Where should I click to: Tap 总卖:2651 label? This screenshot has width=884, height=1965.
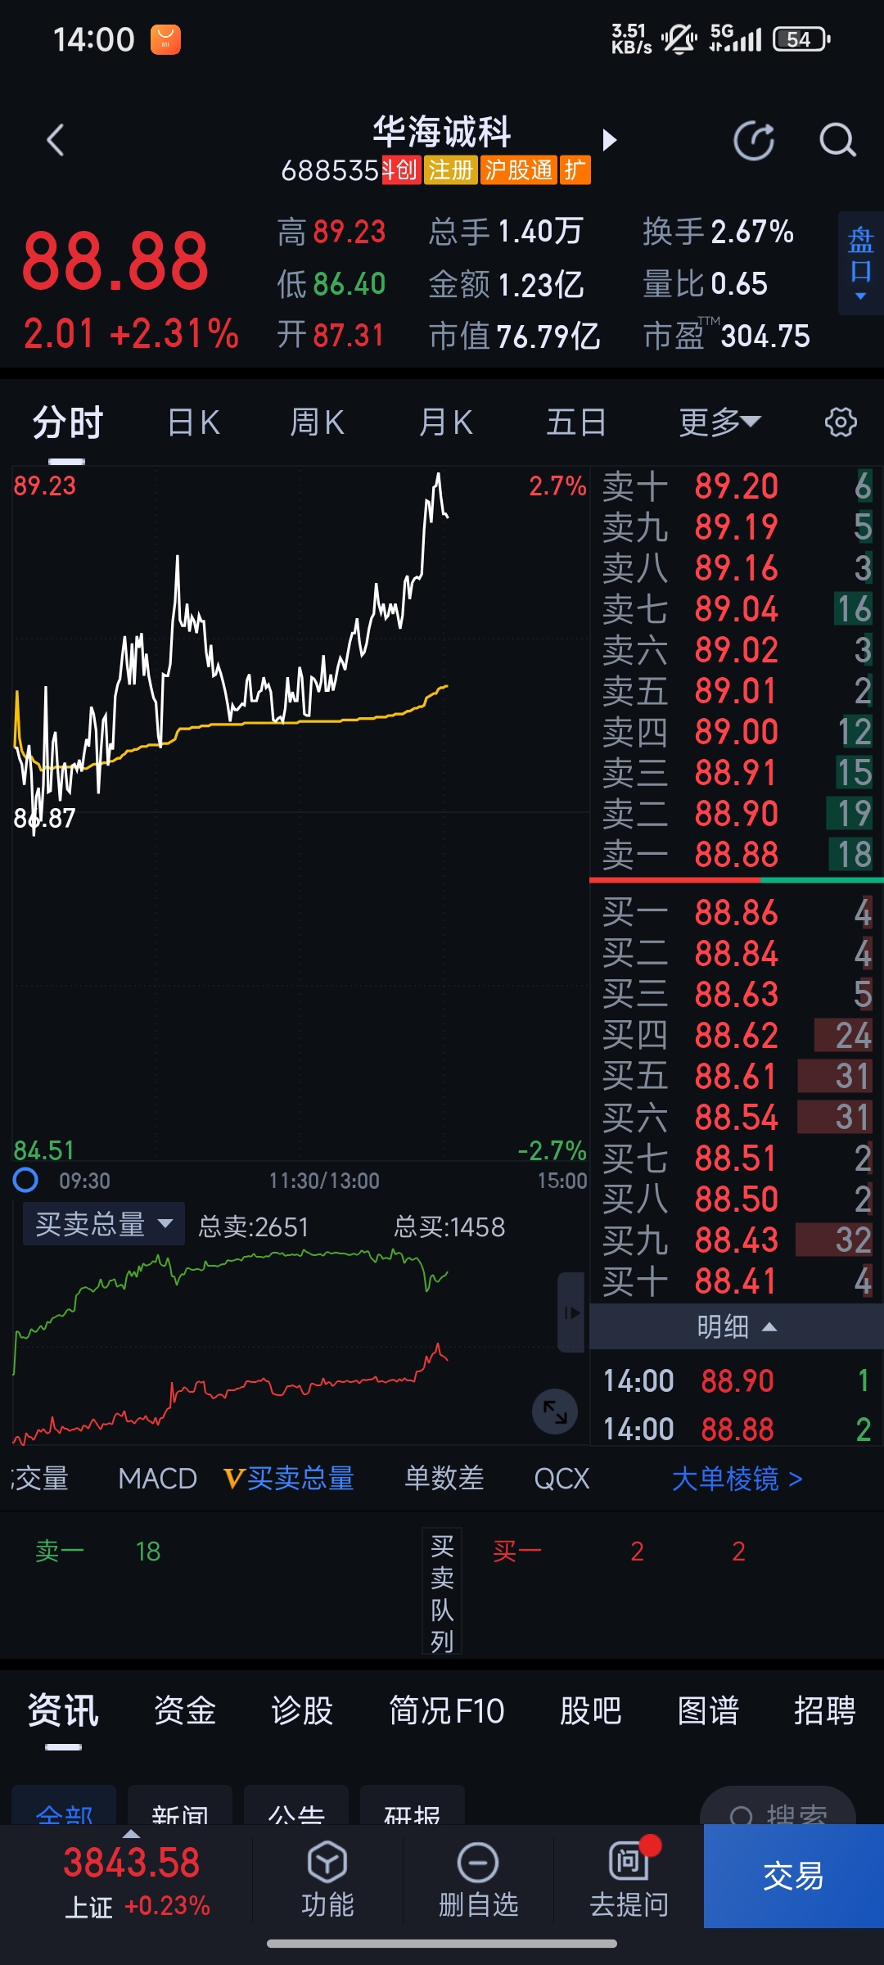(x=254, y=1226)
